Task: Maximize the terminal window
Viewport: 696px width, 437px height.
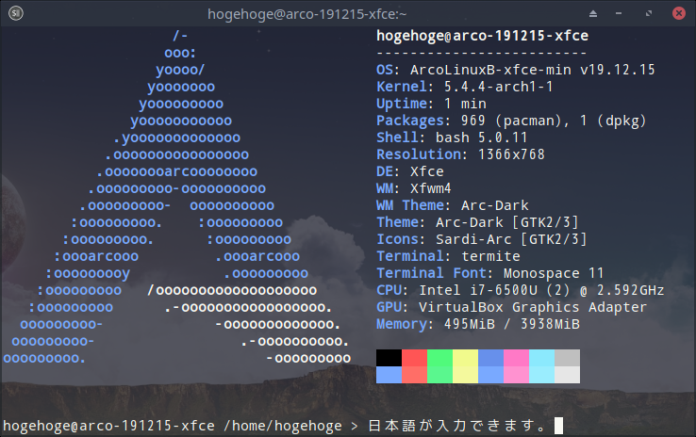Action: [x=649, y=14]
